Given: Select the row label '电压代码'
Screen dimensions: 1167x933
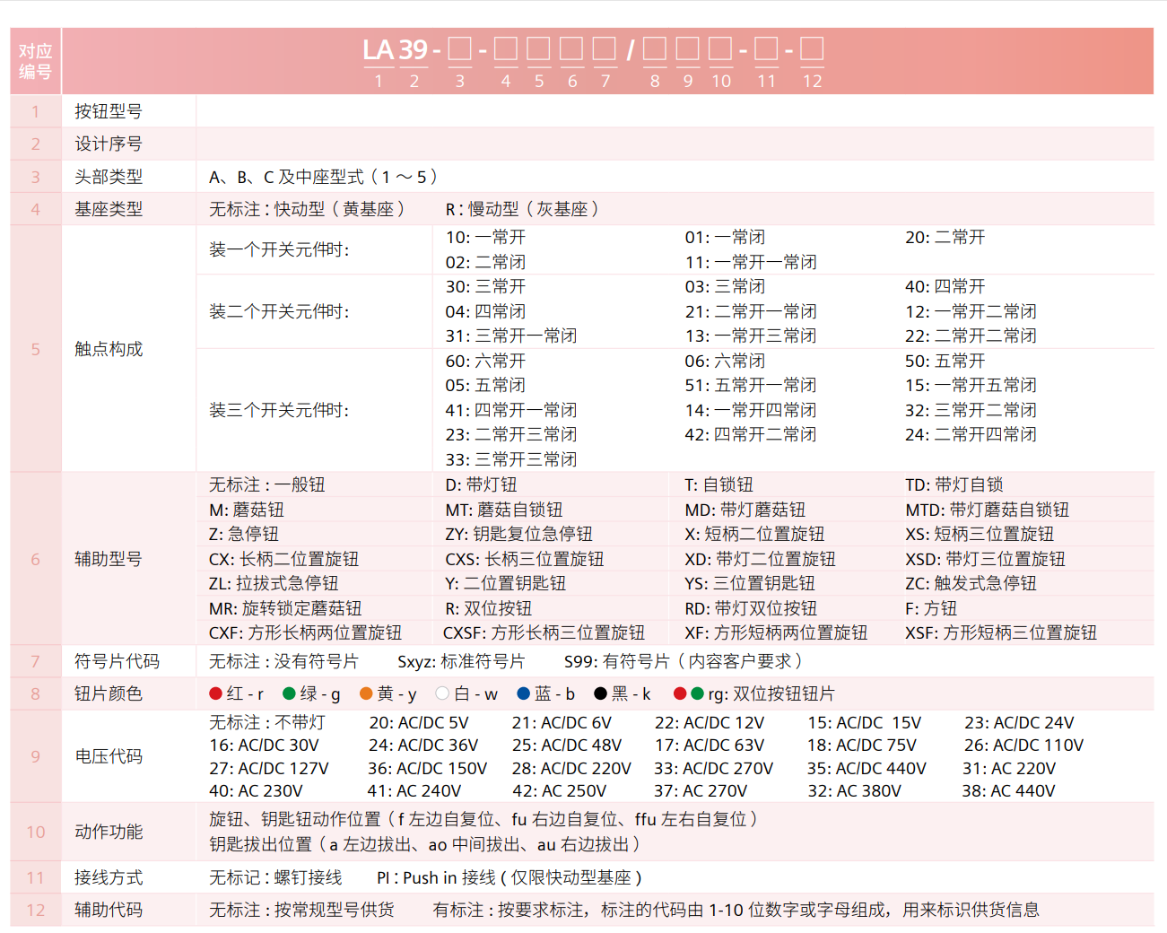Looking at the screenshot, I should [x=109, y=756].
